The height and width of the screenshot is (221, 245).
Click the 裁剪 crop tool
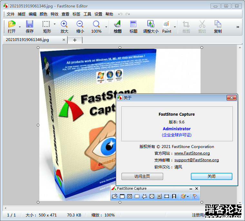tap(186, 24)
